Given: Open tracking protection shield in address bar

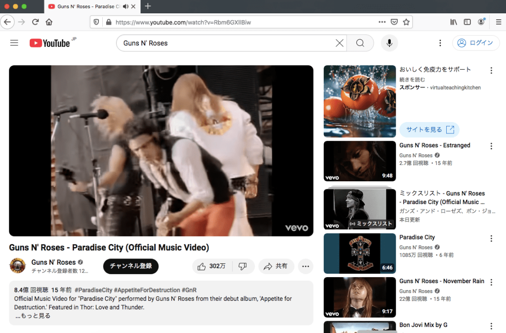Looking at the screenshot, I should 96,22.
